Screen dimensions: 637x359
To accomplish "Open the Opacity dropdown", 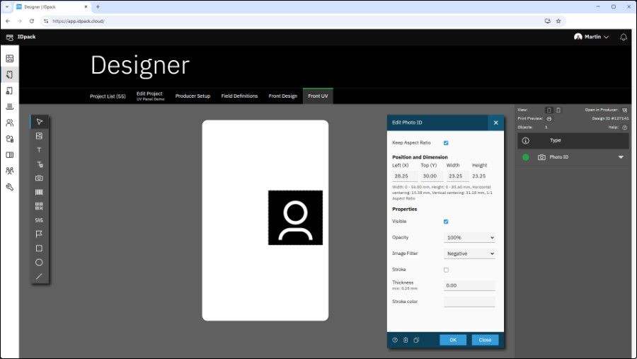I will pos(469,238).
